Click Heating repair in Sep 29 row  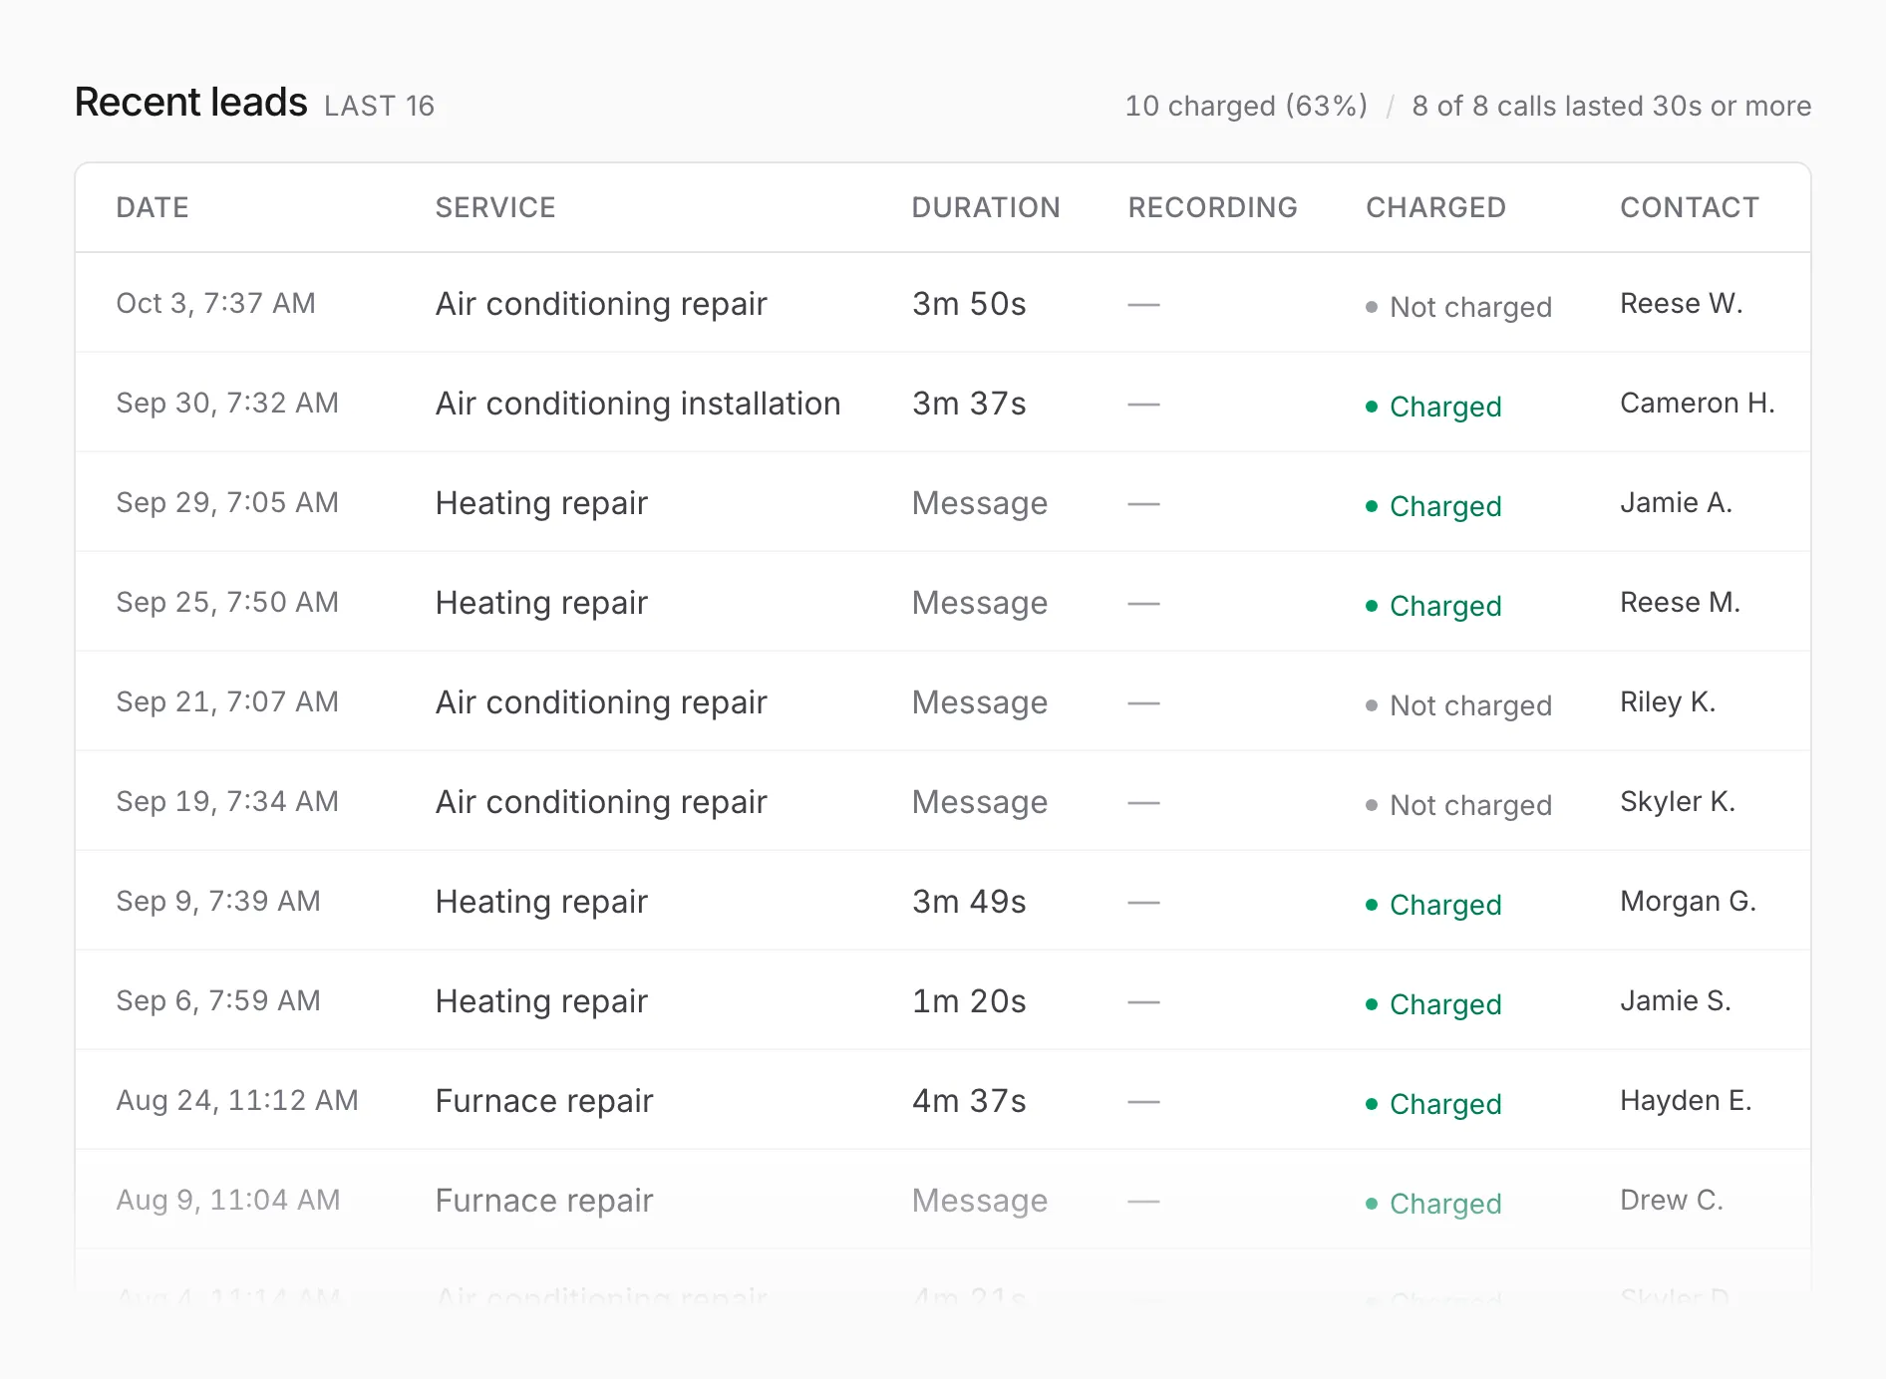tap(541, 503)
